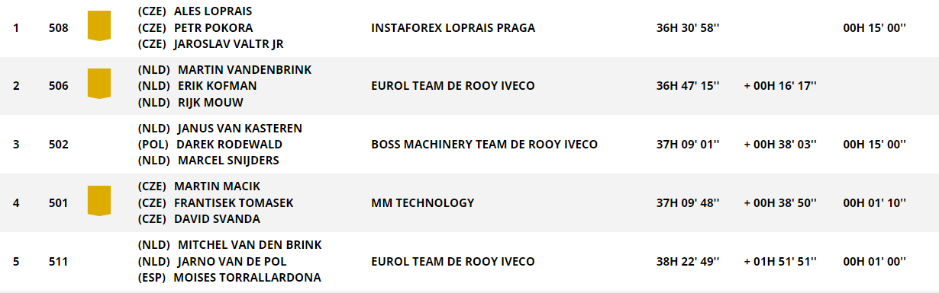Image resolution: width=939 pixels, height=293 pixels.
Task: Open Martin Vandenbrink's profile
Action: [x=244, y=70]
